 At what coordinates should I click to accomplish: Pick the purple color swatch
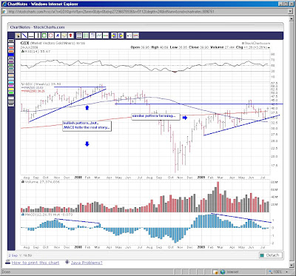11,61
